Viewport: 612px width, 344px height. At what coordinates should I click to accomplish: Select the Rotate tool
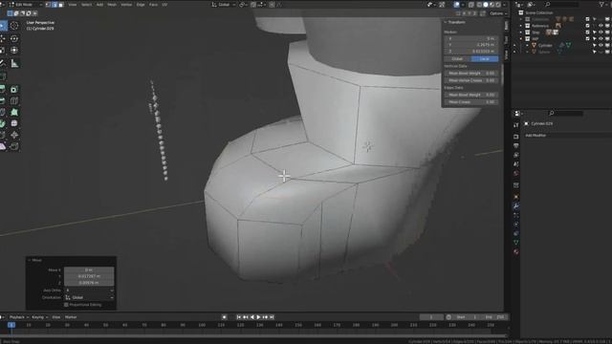pos(14,38)
